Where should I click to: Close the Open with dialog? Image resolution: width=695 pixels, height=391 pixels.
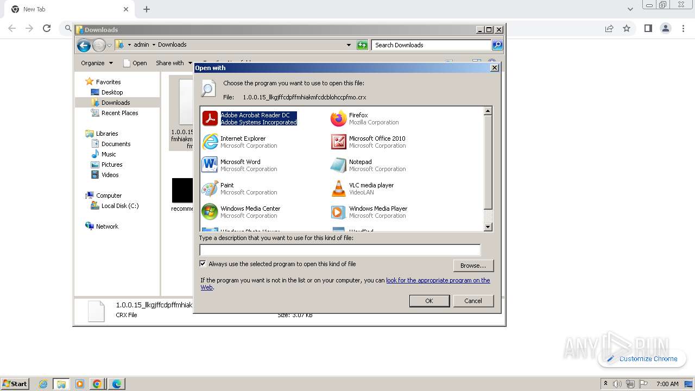(x=494, y=68)
